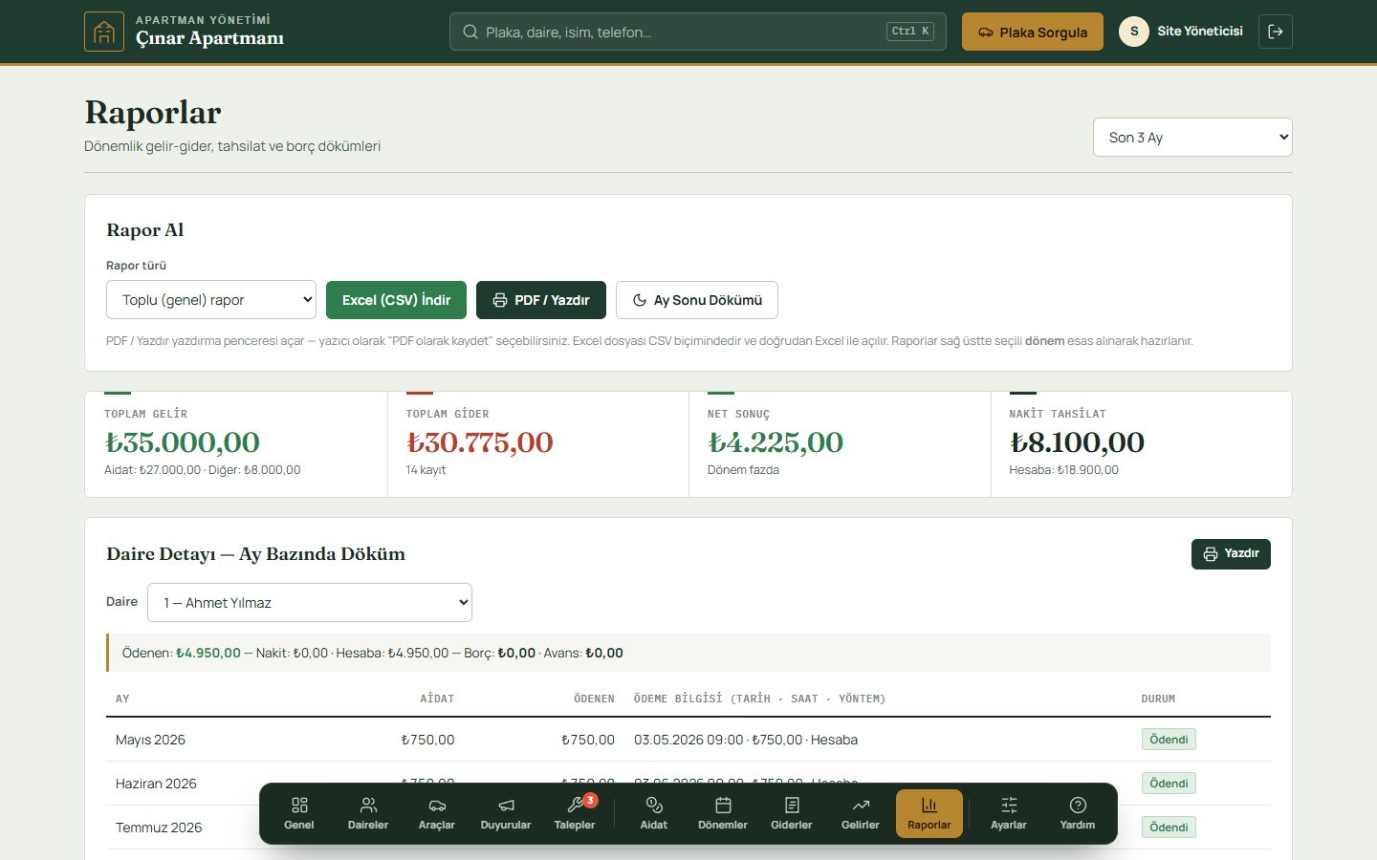Select the Raporlar tab in dock
Viewport: 1377px width, 860px height.
(929, 813)
